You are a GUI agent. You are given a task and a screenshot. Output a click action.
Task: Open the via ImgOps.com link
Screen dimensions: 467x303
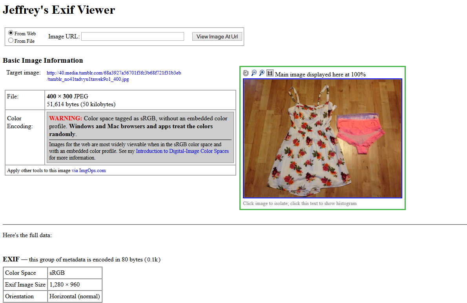pyautogui.click(x=89, y=171)
